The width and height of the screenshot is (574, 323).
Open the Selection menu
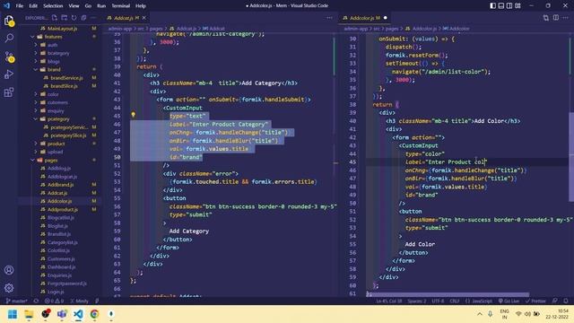click(x=53, y=6)
